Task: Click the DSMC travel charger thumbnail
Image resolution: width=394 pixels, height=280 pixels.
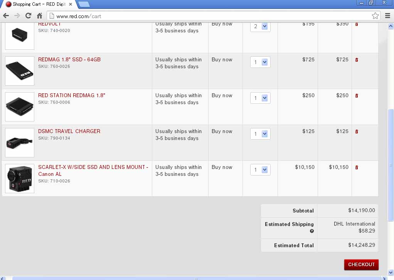Action: pyautogui.click(x=20, y=143)
